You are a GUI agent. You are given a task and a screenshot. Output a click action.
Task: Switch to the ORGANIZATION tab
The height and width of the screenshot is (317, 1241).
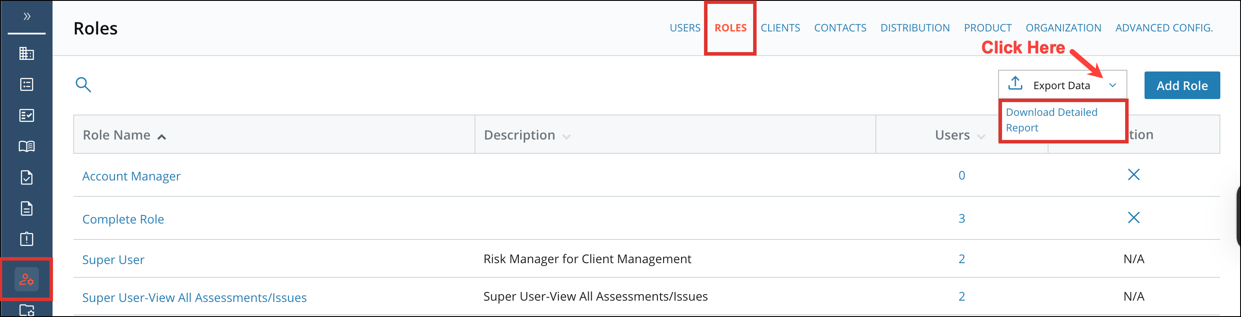[1063, 28]
